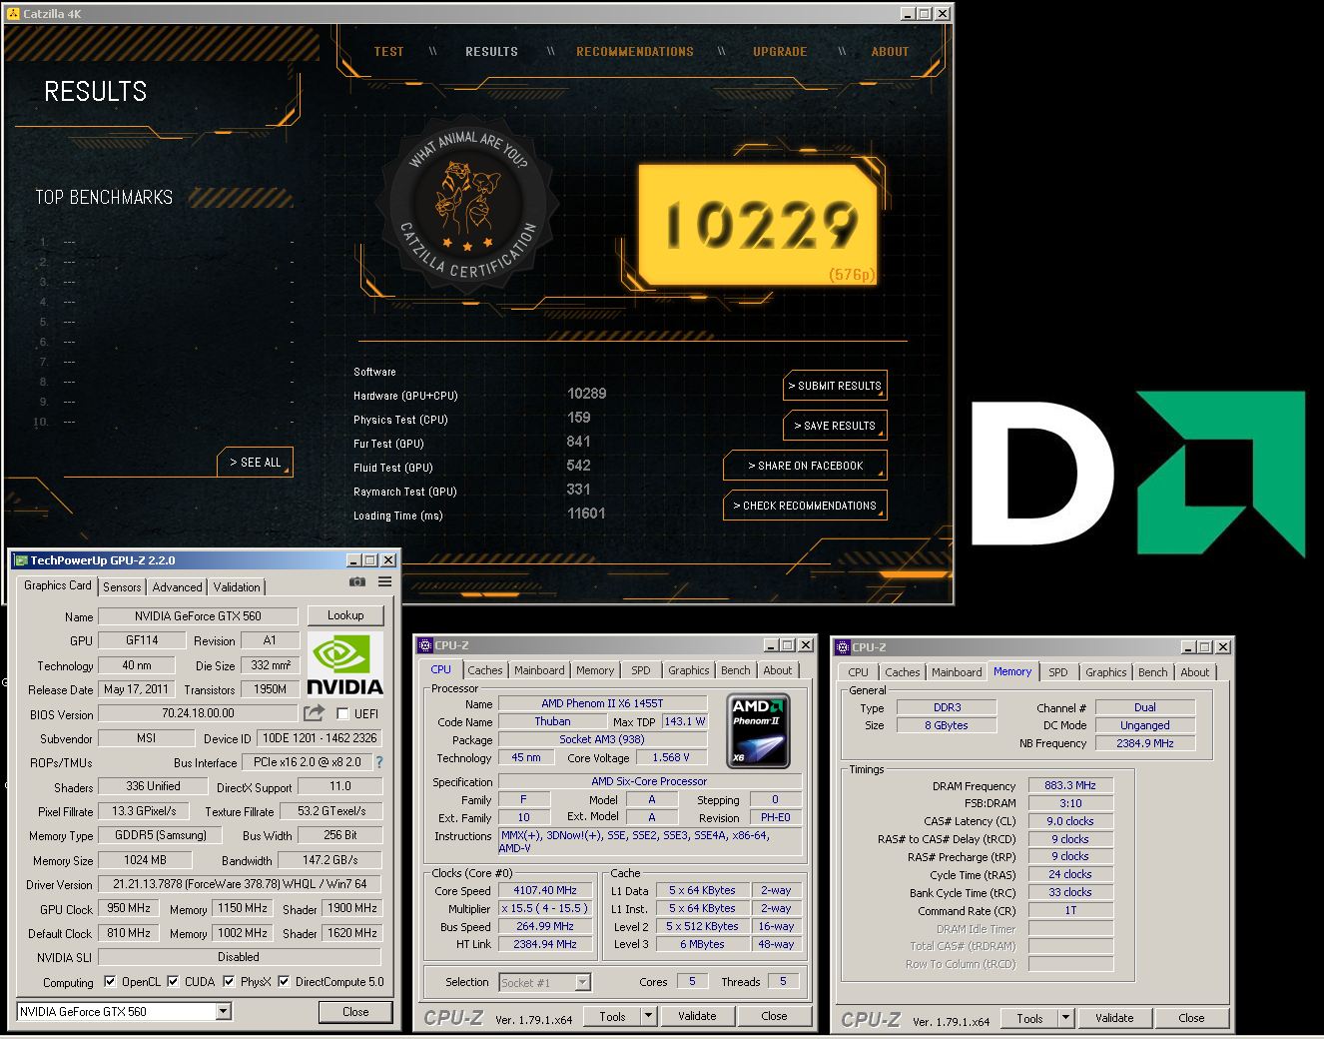This screenshot has height=1039, width=1324.
Task: Click the Bus Interface question mark icon
Action: (379, 762)
